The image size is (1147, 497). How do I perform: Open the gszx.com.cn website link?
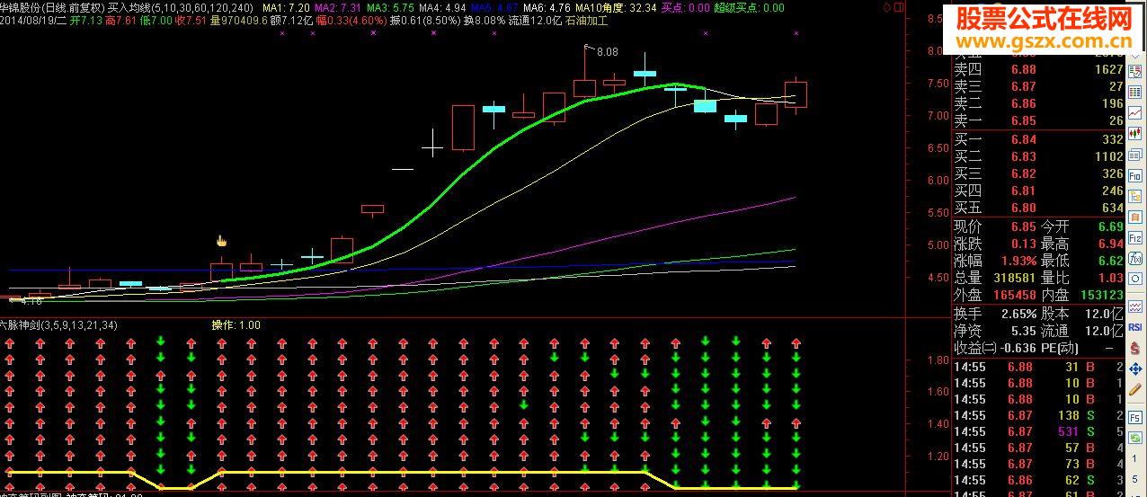coord(1043,42)
